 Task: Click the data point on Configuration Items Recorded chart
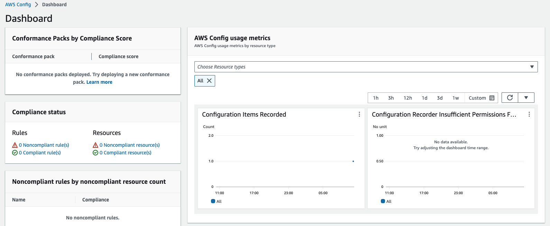[x=353, y=161]
